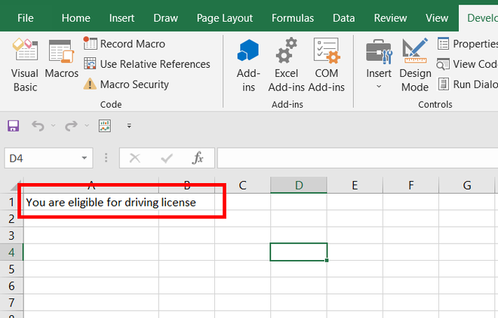Click the formula bar input field
Screen dimensions: 498x318
(x=355, y=158)
